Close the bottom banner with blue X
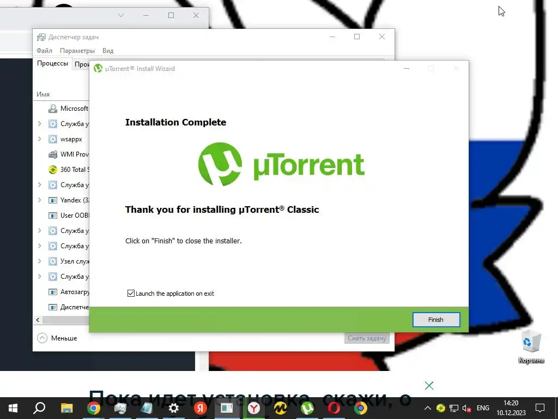The height and width of the screenshot is (419, 558). [429, 386]
